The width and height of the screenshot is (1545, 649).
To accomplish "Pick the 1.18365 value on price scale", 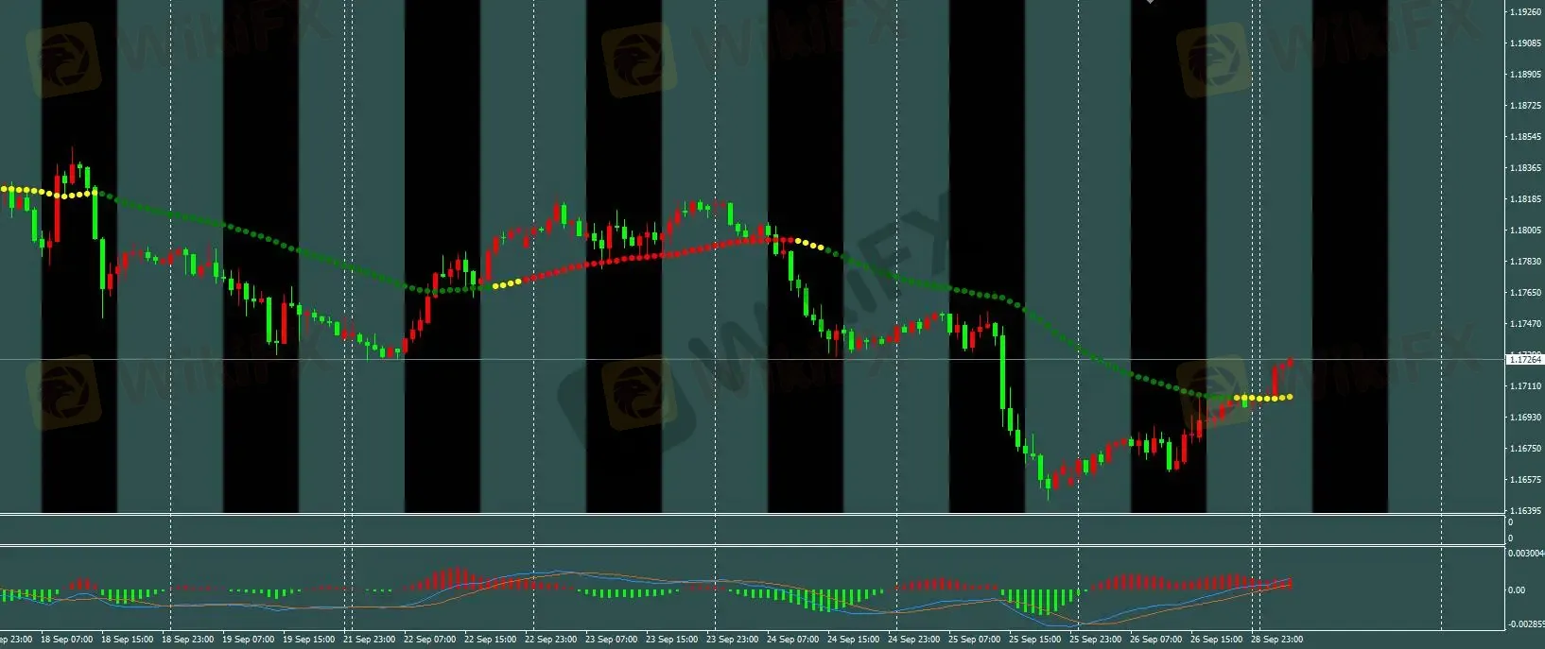I will point(1524,168).
